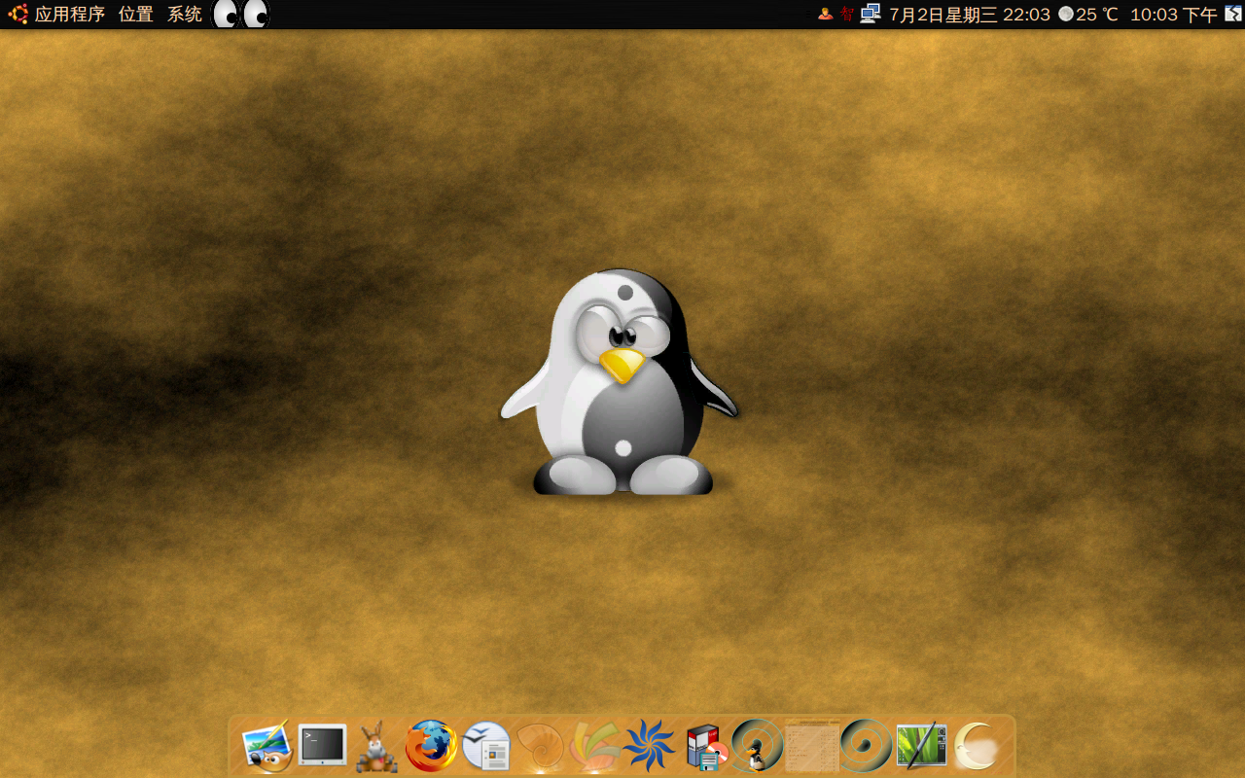This screenshot has height=778, width=1245.
Task: Click the red 智 input method icon
Action: (x=847, y=14)
